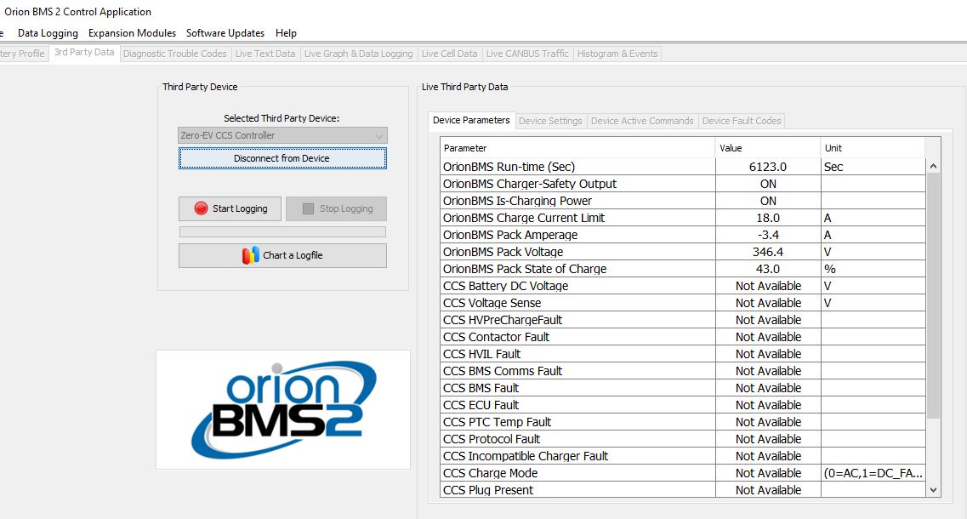Click the Unit column header
This screenshot has height=519, width=967.
click(873, 148)
